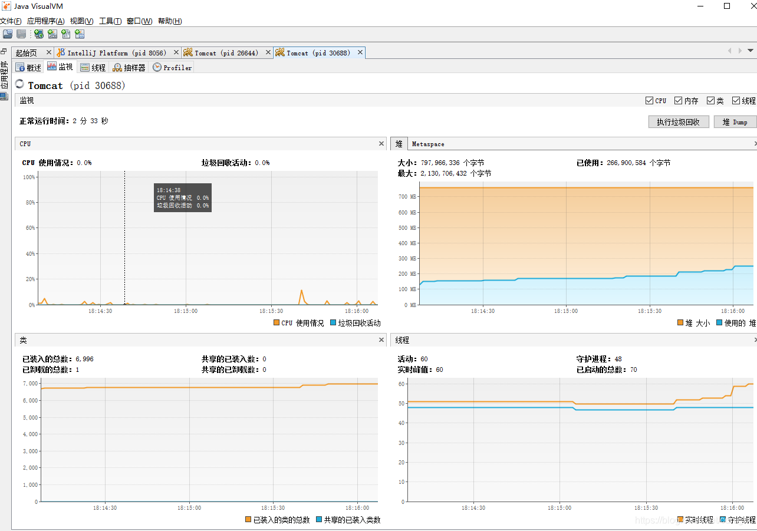Click the heap size value 797,966,336
Image resolution: width=757 pixels, height=531 pixels.
pos(440,163)
